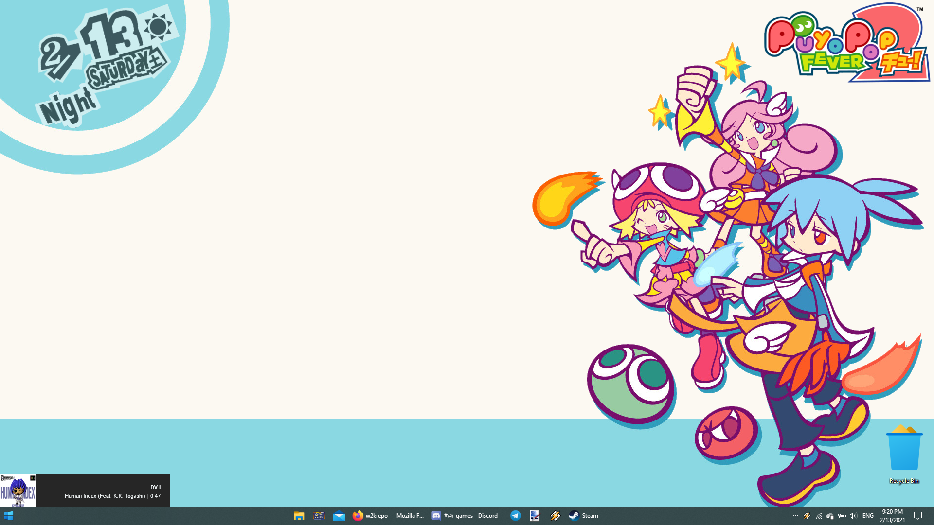The width and height of the screenshot is (934, 525).
Task: Click the taskbar icon right of Telegram
Action: (x=535, y=516)
